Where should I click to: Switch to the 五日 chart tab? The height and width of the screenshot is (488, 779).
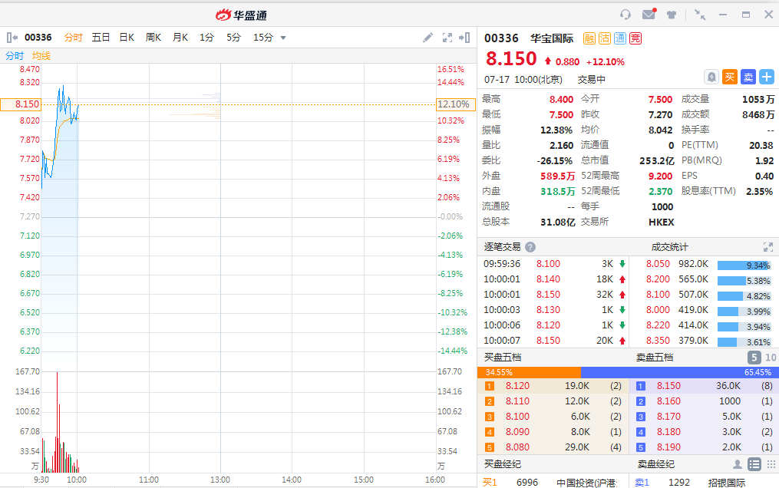tap(101, 38)
